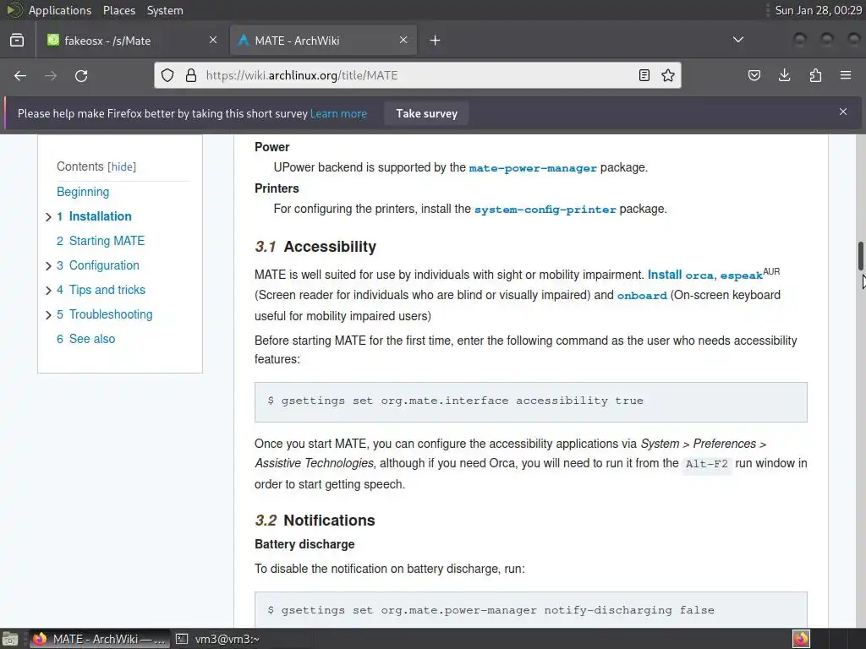Expand the Installation section in contents
This screenshot has height=649, width=866.
48,217
